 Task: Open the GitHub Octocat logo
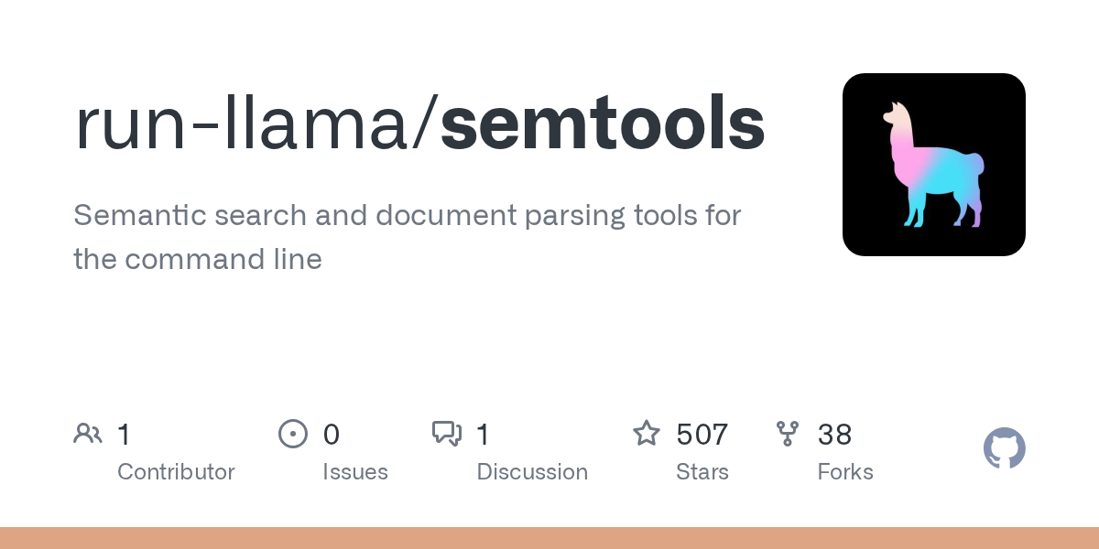tap(1004, 448)
